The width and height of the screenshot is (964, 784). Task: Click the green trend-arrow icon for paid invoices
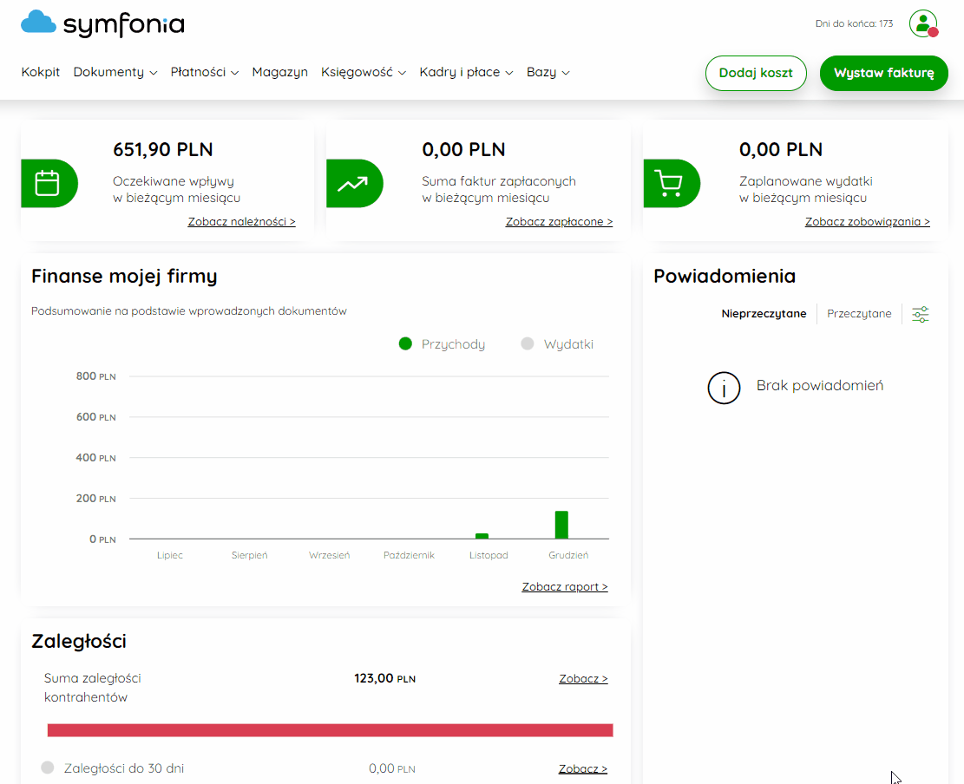pyautogui.click(x=353, y=183)
